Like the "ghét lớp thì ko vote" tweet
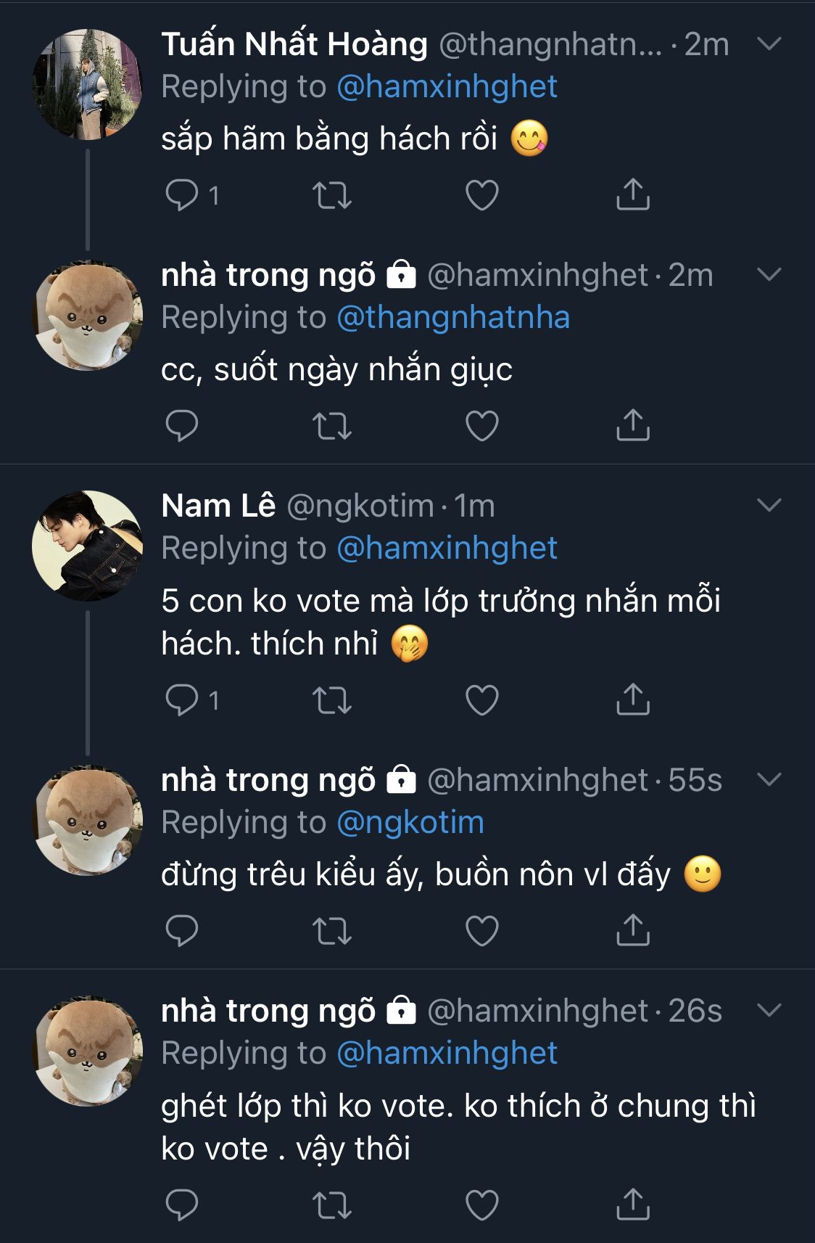This screenshot has height=1243, width=815. coord(481,1205)
